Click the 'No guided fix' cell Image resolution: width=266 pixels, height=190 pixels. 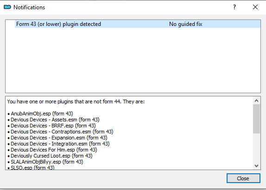coord(185,24)
